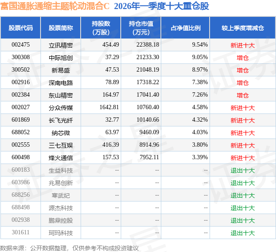Click the fund title 富国通胀通缩主题轮动混合C

pyautogui.click(x=55, y=6)
